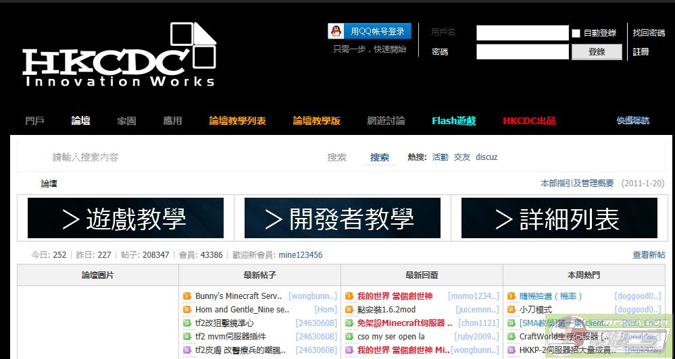
Task: Click the green icon next to tf2改狙擊鏡準心
Action: pyautogui.click(x=188, y=323)
